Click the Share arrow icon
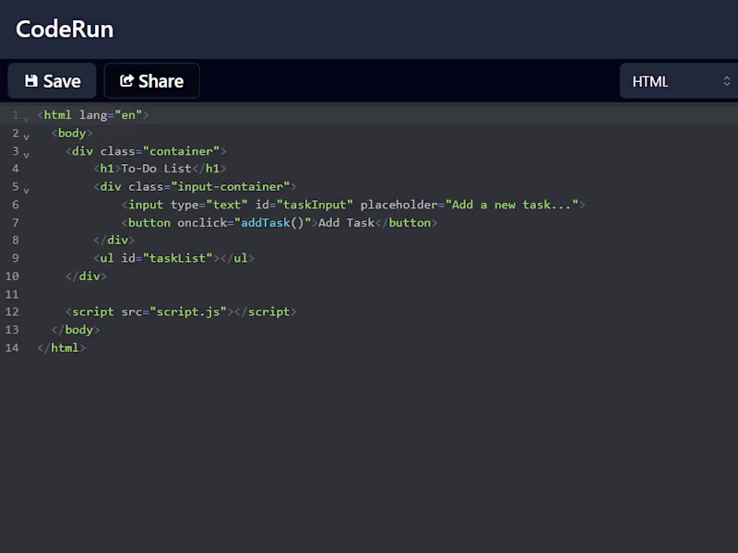Viewport: 738px width, 553px height. (x=127, y=81)
